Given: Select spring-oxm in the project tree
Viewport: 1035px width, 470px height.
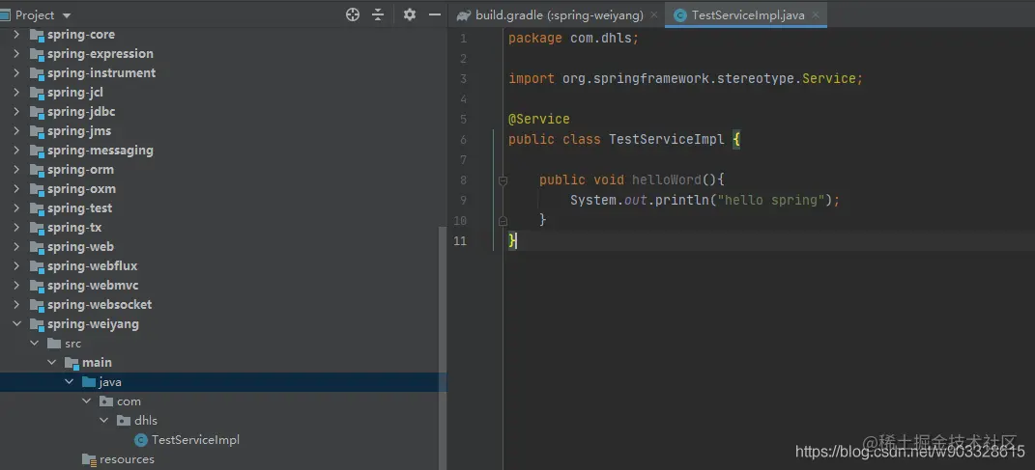Looking at the screenshot, I should 81,188.
